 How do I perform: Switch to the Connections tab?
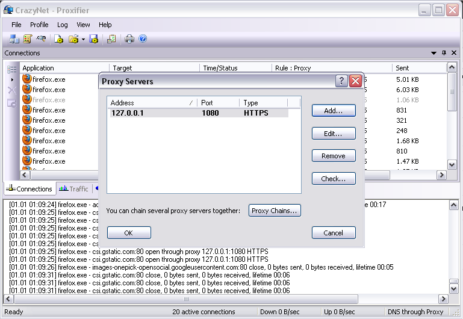[30, 189]
